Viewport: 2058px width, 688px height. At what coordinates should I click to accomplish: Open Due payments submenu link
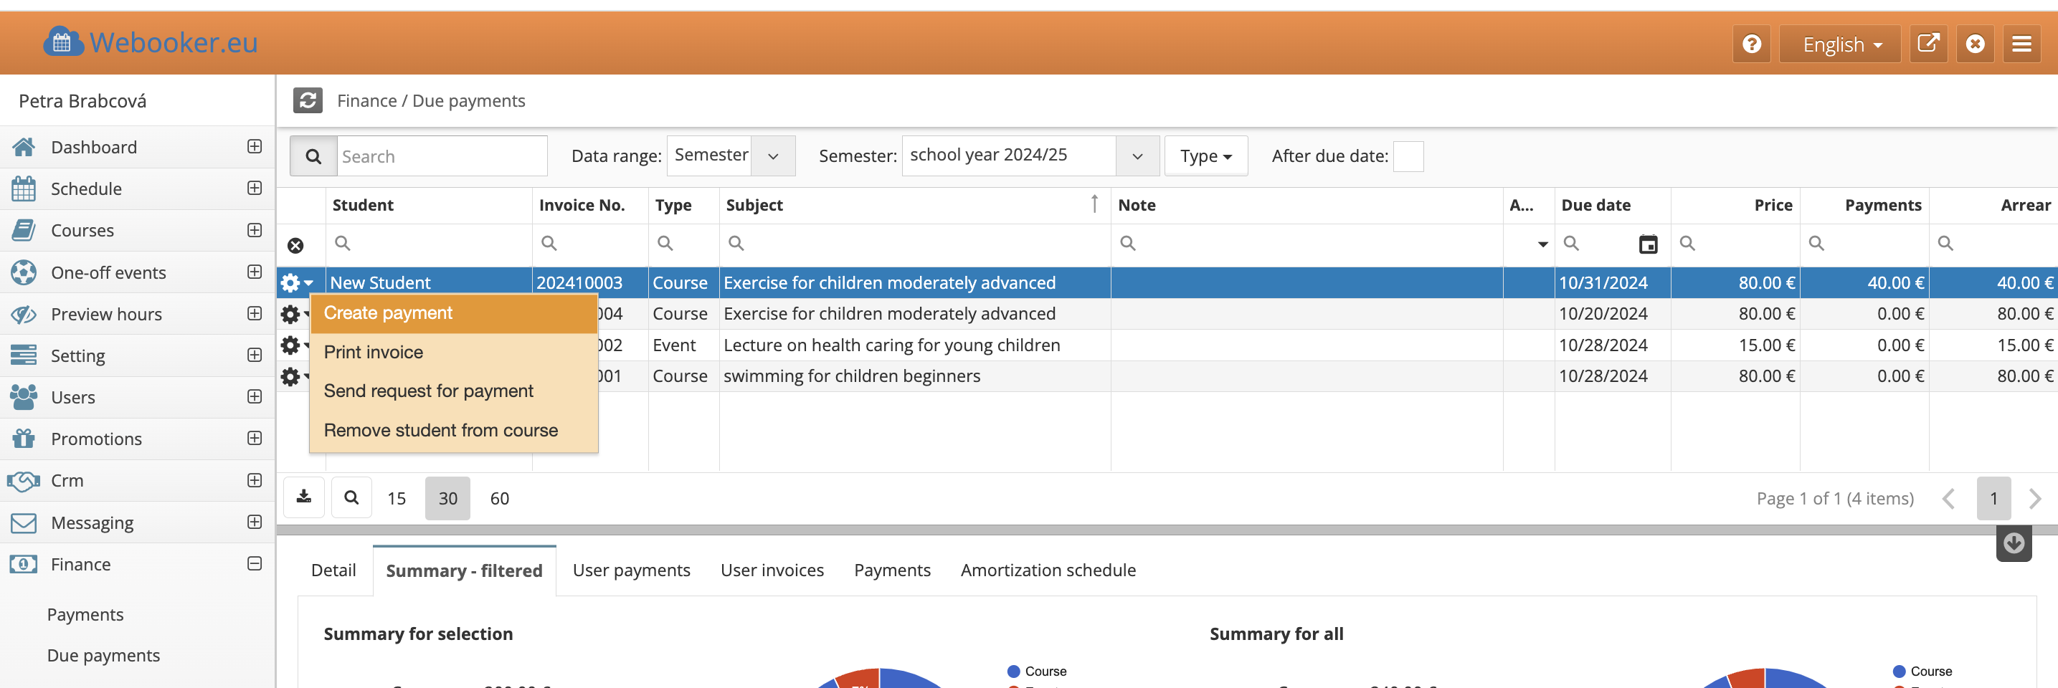(x=104, y=654)
